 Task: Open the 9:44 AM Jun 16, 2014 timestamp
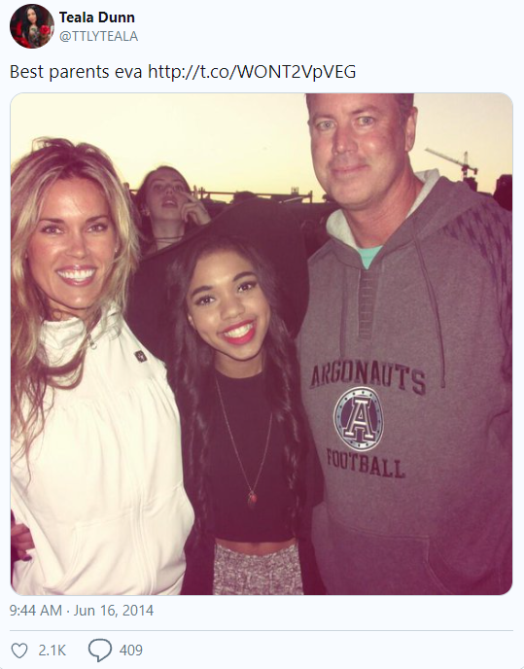[82, 610]
